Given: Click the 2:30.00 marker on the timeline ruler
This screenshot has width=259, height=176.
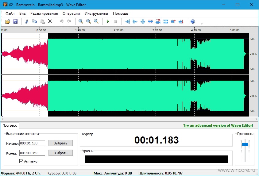Looking at the screenshot, I should point(118,30).
